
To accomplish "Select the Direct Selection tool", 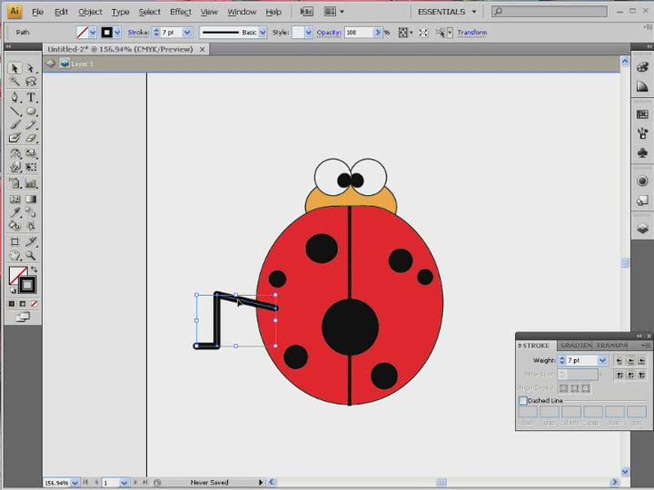I will click(31, 68).
